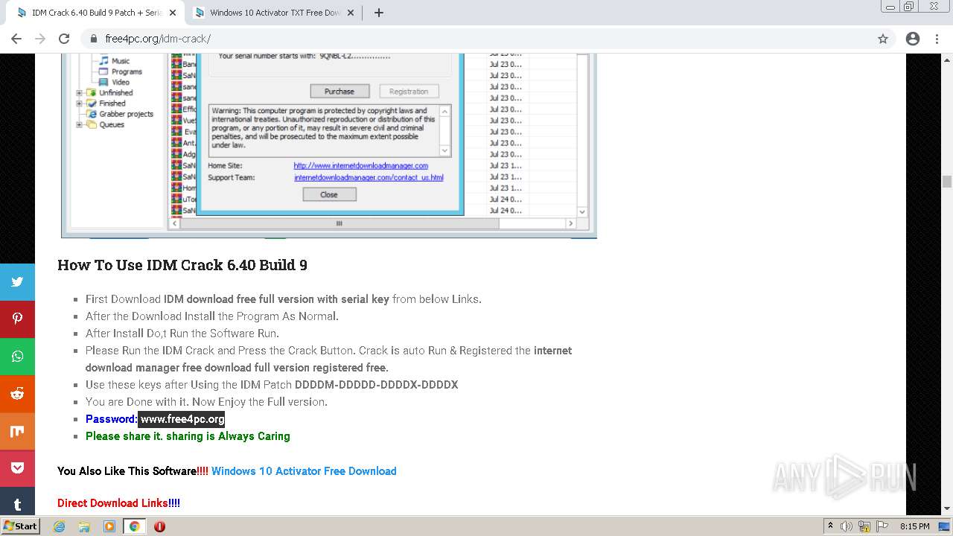The width and height of the screenshot is (953, 536).
Task: Click 'Please share it. sharing is Always Caring' text
Action: click(x=188, y=436)
